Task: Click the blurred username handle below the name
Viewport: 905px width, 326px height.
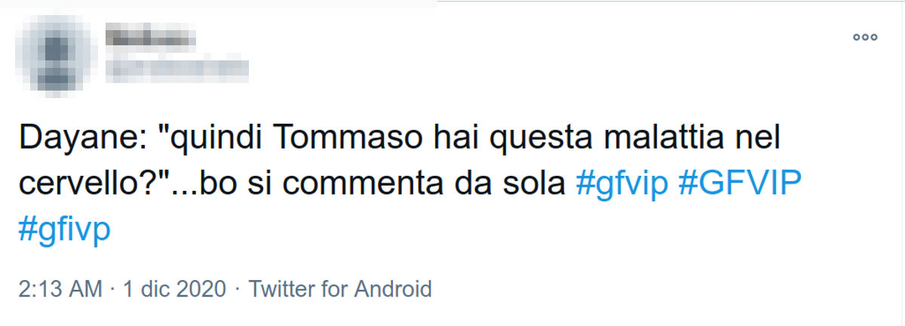Action: pyautogui.click(x=176, y=69)
